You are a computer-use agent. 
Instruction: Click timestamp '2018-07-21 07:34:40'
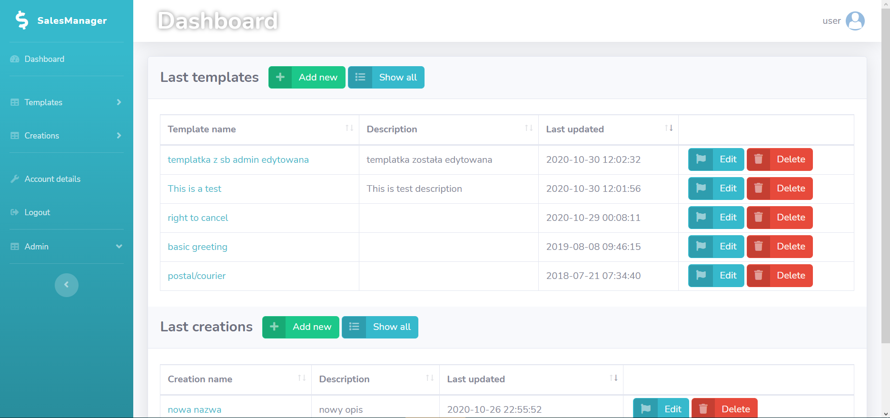click(x=593, y=276)
